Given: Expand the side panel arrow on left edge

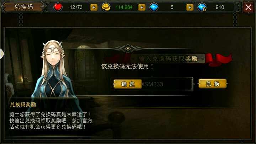Looking at the screenshot, I should point(2,54).
